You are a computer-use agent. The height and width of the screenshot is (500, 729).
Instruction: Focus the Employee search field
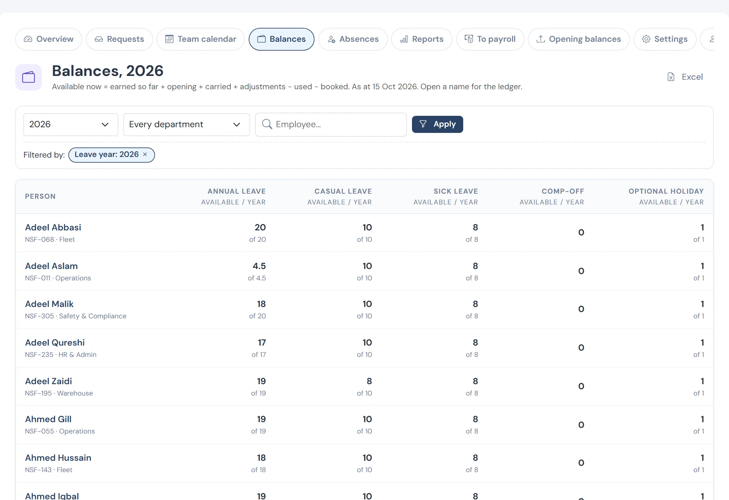331,124
